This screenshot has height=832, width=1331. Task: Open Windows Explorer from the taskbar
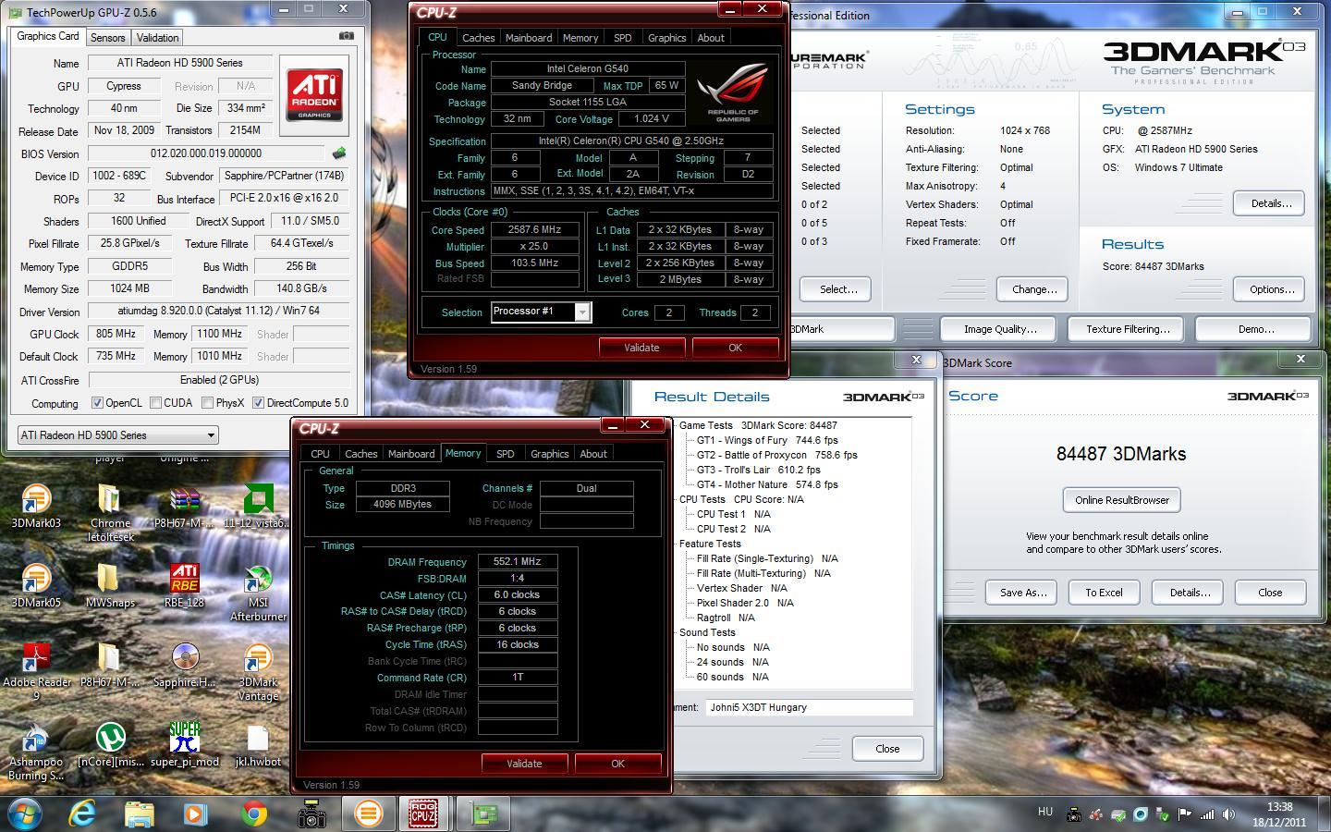pyautogui.click(x=140, y=814)
